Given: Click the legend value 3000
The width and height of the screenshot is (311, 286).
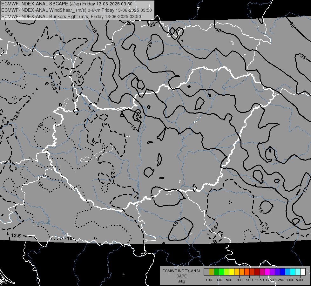Looking at the screenshot, I should point(290,280).
